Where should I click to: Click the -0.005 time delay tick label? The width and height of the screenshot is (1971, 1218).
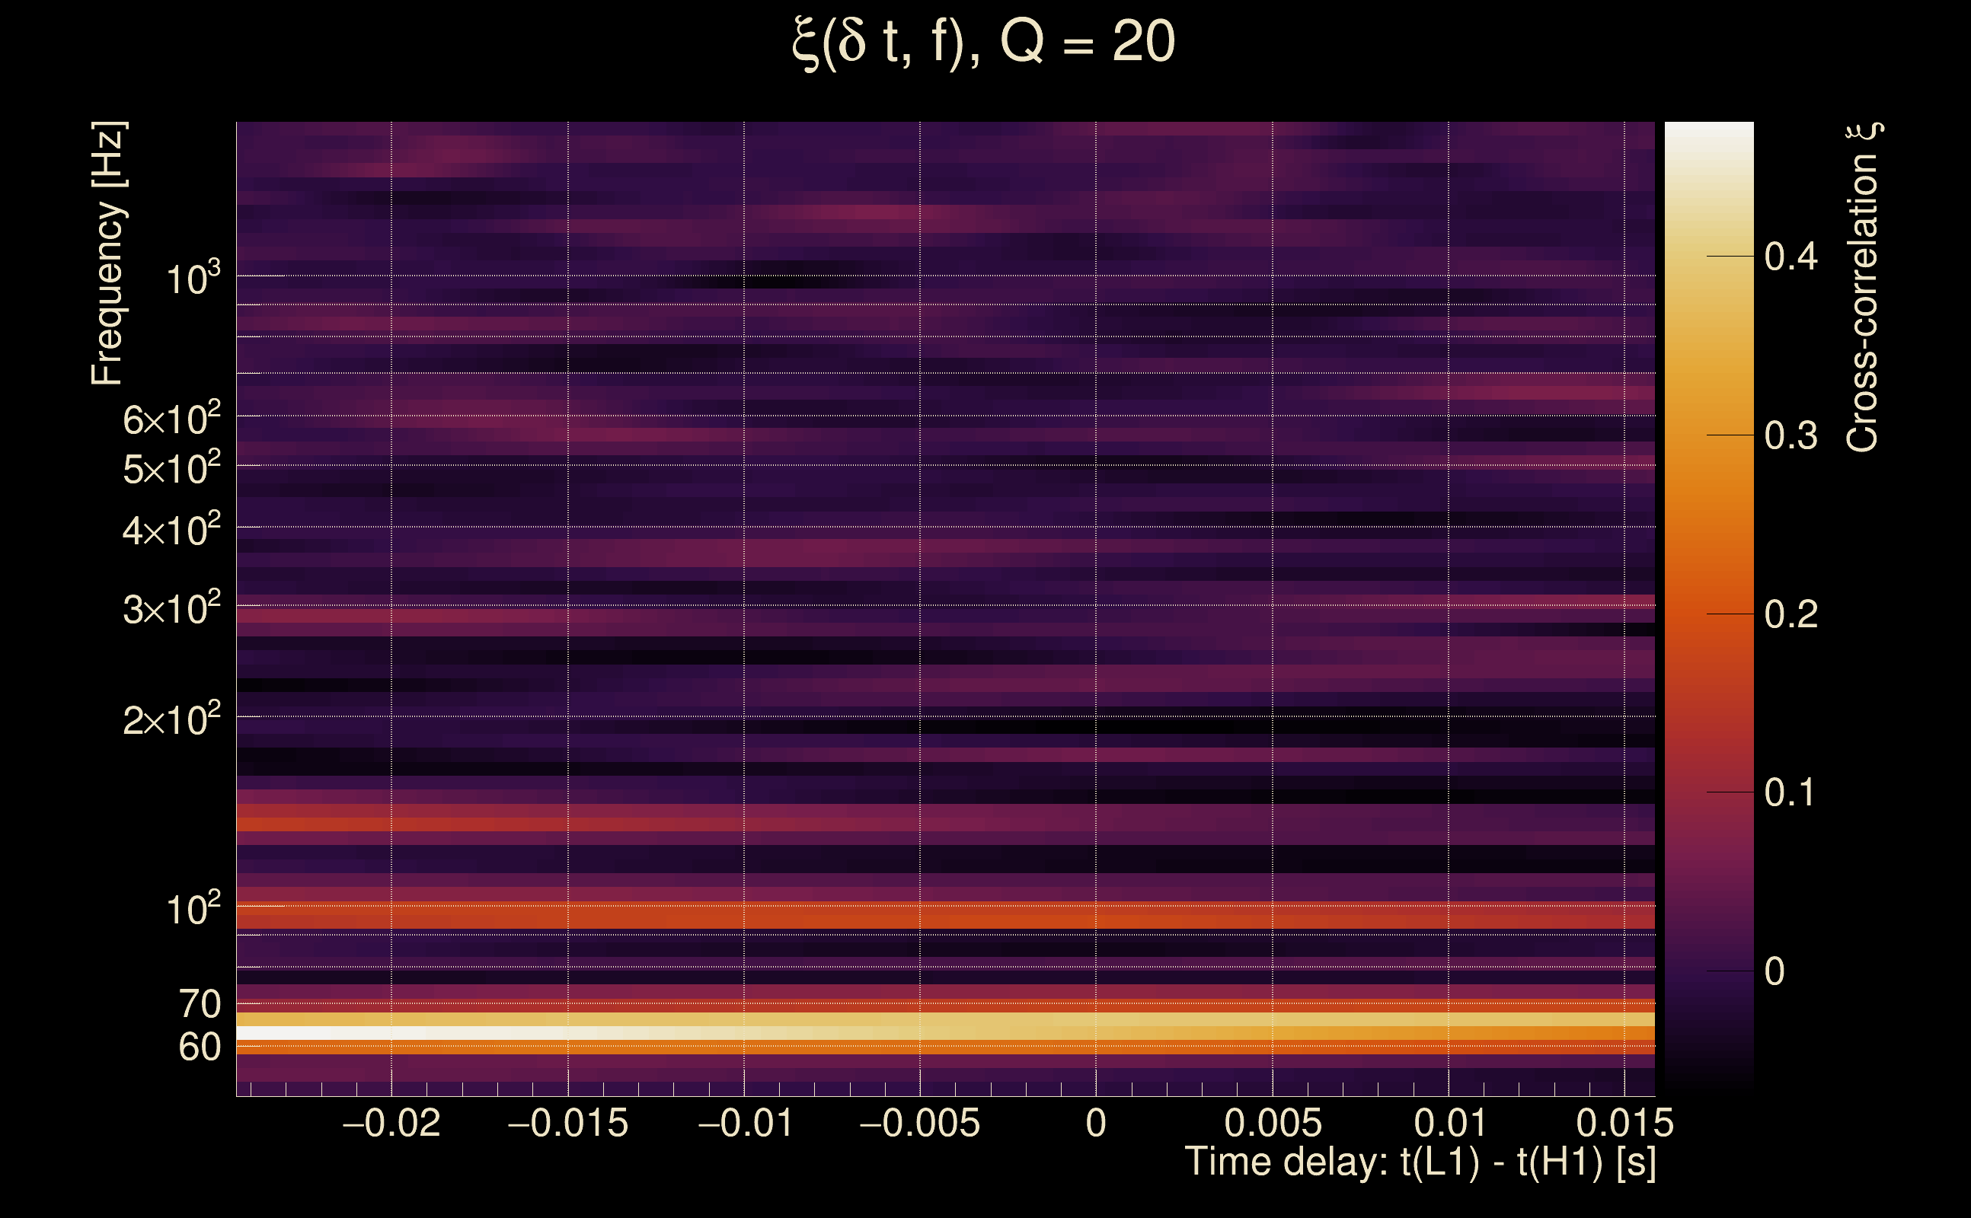pyautogui.click(x=919, y=1123)
